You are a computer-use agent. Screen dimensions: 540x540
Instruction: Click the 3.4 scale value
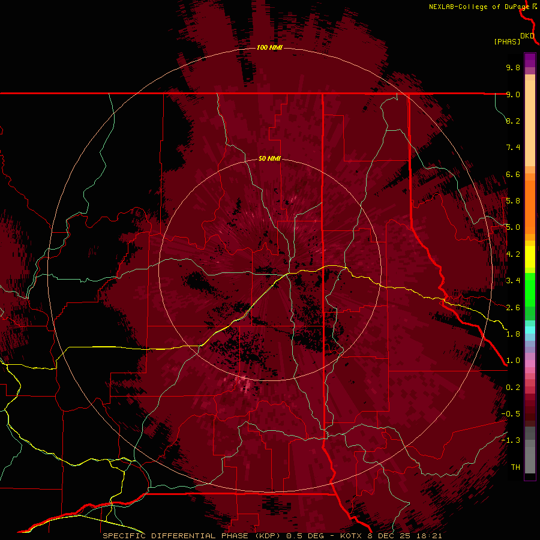(x=513, y=281)
